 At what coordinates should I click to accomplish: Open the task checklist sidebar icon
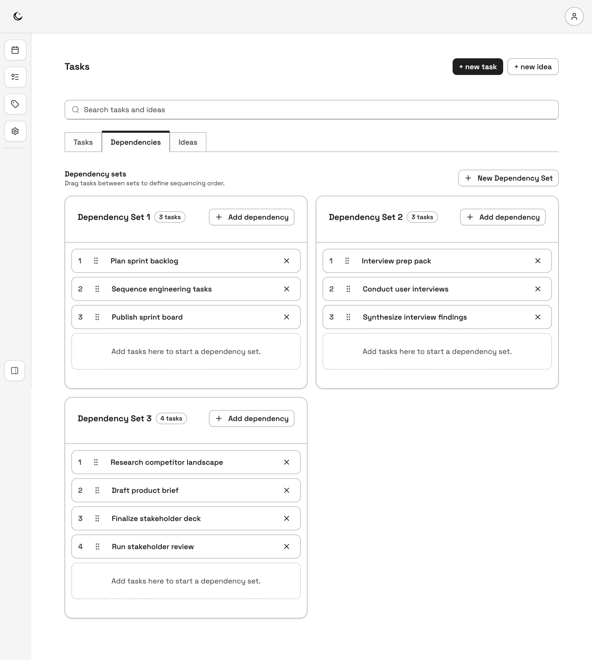tap(15, 77)
